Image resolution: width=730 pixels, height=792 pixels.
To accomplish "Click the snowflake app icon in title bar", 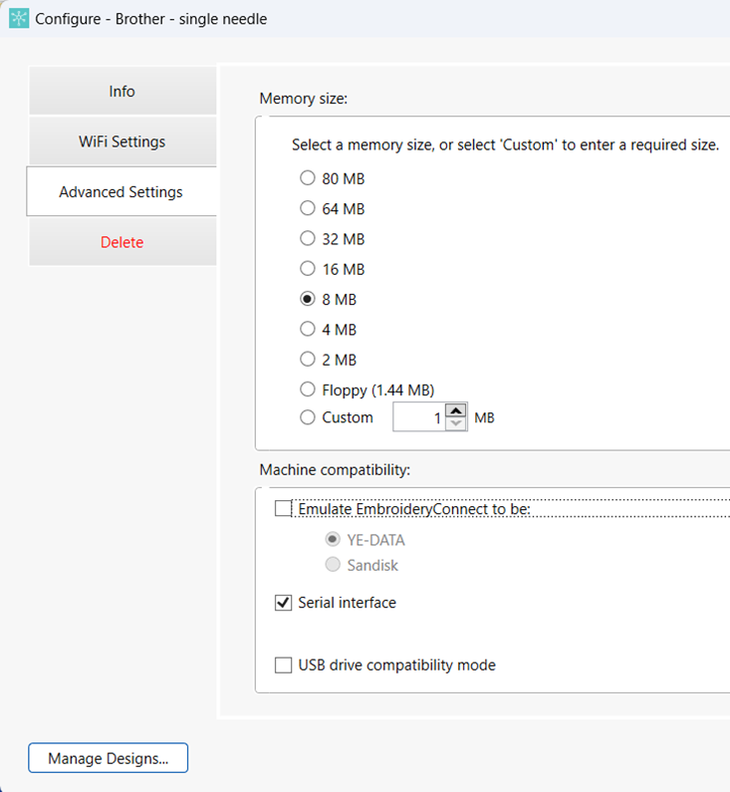I will pyautogui.click(x=19, y=19).
